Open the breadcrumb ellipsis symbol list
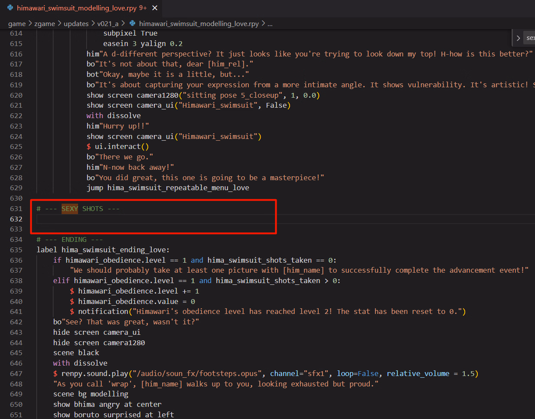 270,23
